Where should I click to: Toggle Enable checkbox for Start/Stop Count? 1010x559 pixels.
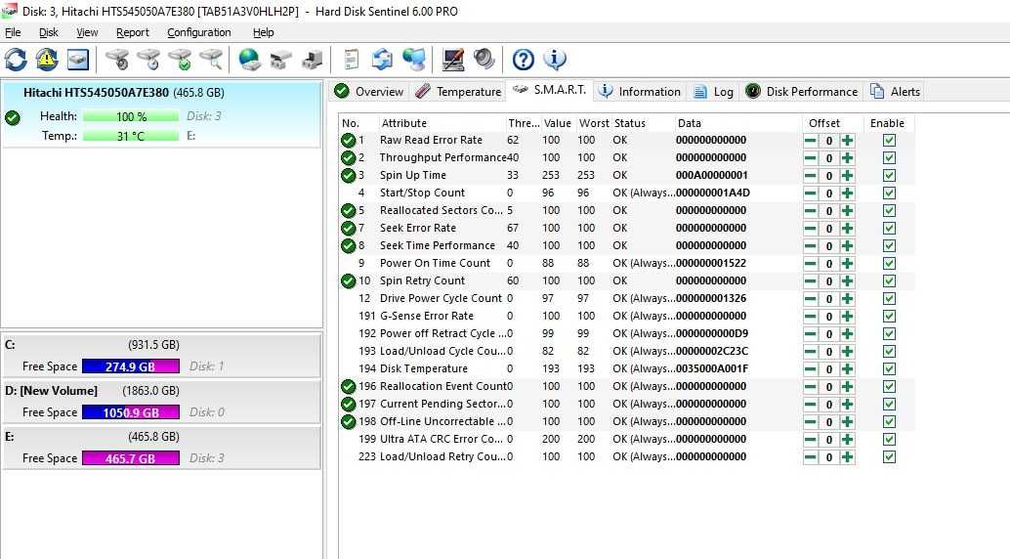(x=889, y=193)
